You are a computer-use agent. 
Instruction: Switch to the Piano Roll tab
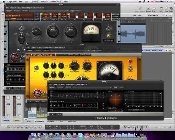pos(50,121)
